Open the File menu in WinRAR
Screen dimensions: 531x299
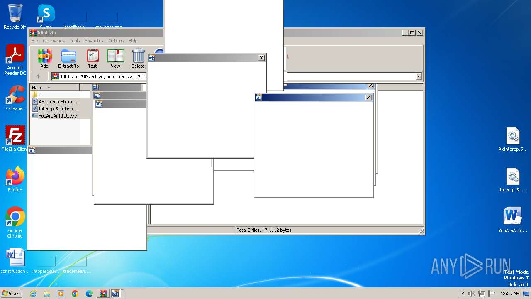click(x=34, y=41)
